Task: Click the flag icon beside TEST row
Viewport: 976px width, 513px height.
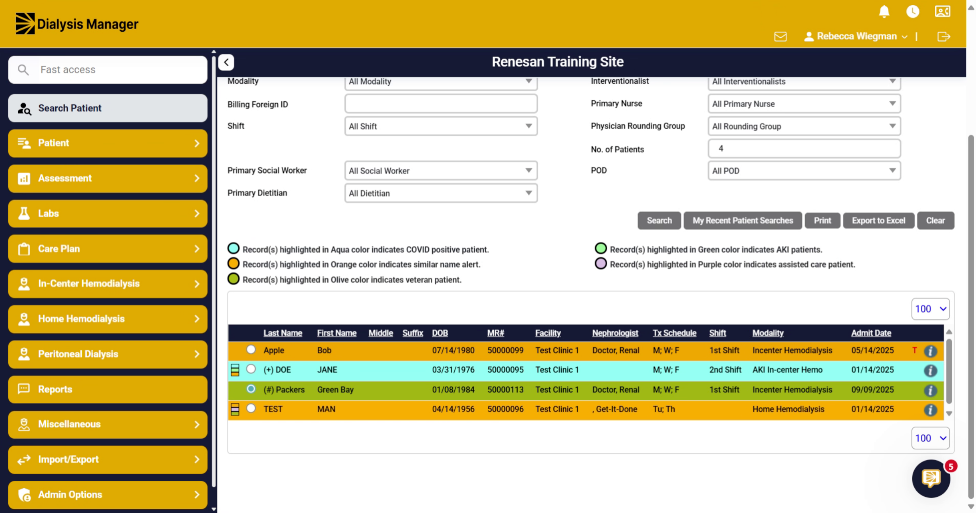Action: (235, 409)
